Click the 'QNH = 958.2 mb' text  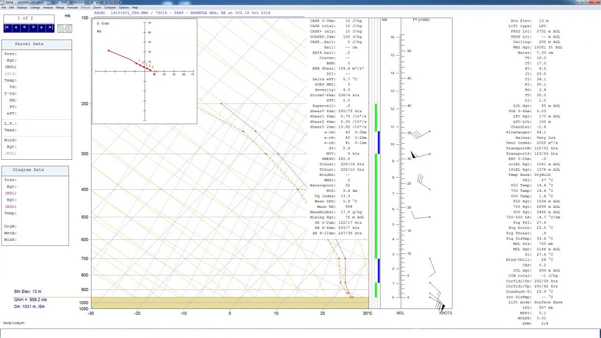[x=31, y=299]
